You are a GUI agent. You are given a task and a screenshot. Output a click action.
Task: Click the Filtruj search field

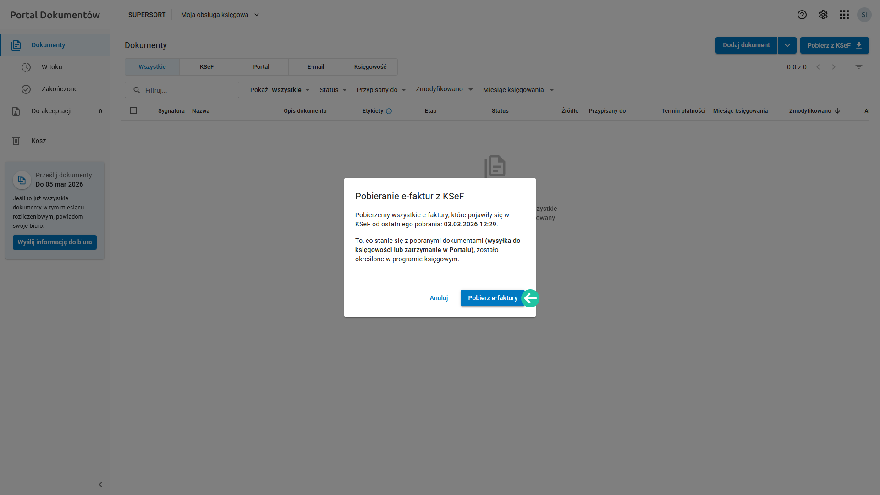click(x=182, y=90)
